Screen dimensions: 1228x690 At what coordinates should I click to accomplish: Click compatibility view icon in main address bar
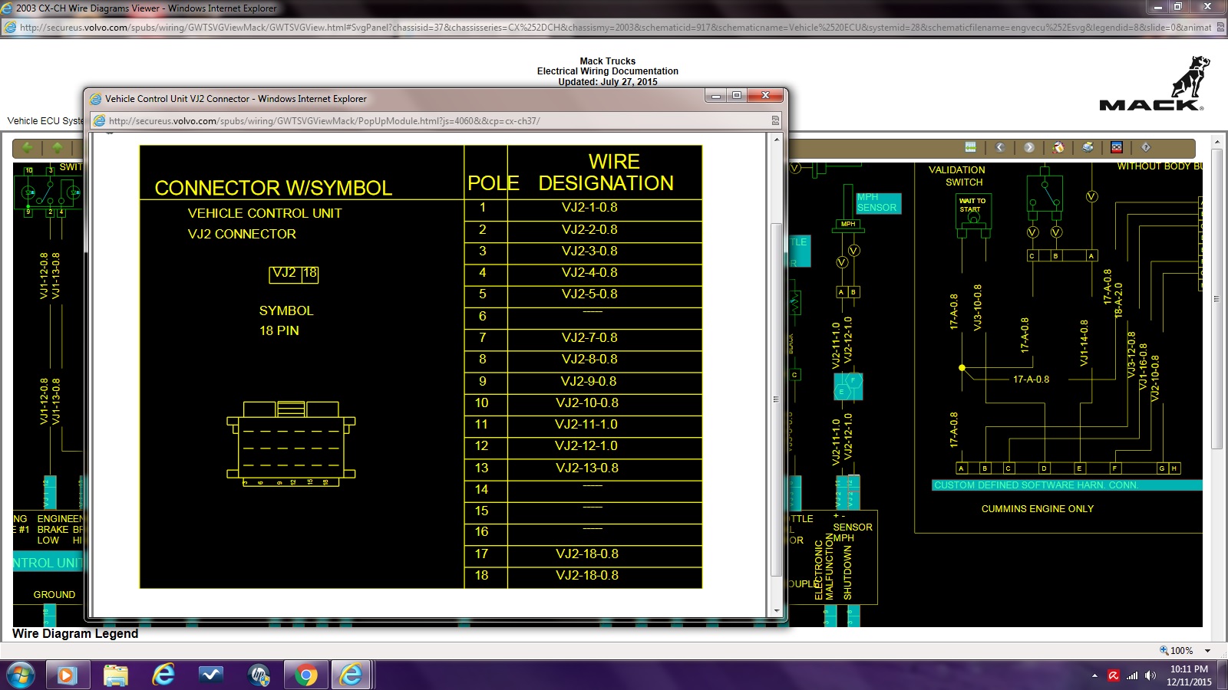[x=1220, y=27]
